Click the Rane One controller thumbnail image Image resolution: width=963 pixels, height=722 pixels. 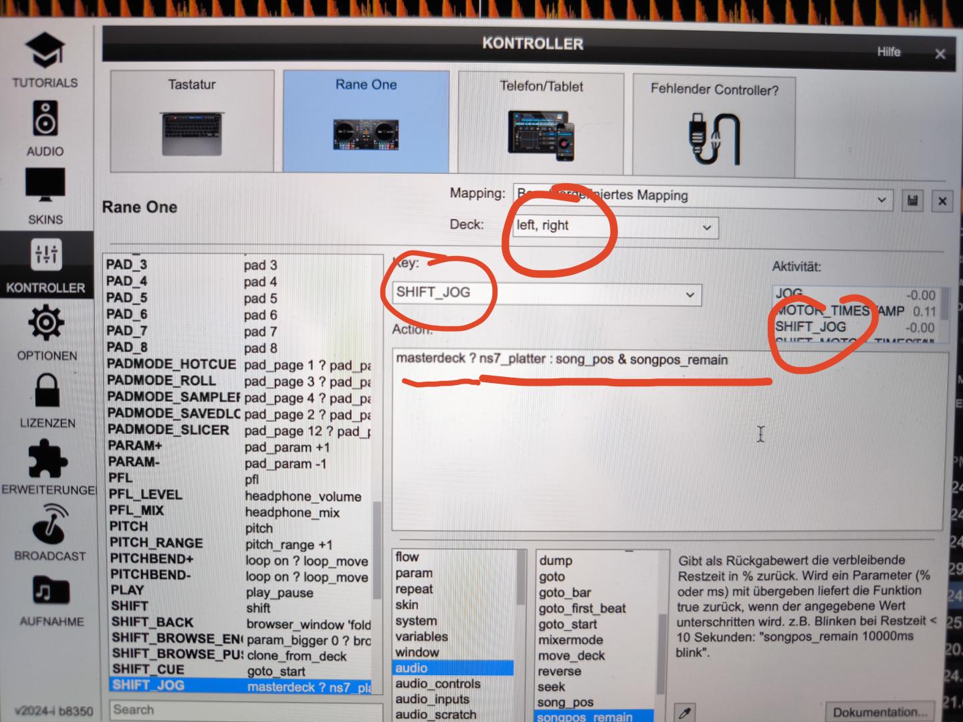click(366, 135)
